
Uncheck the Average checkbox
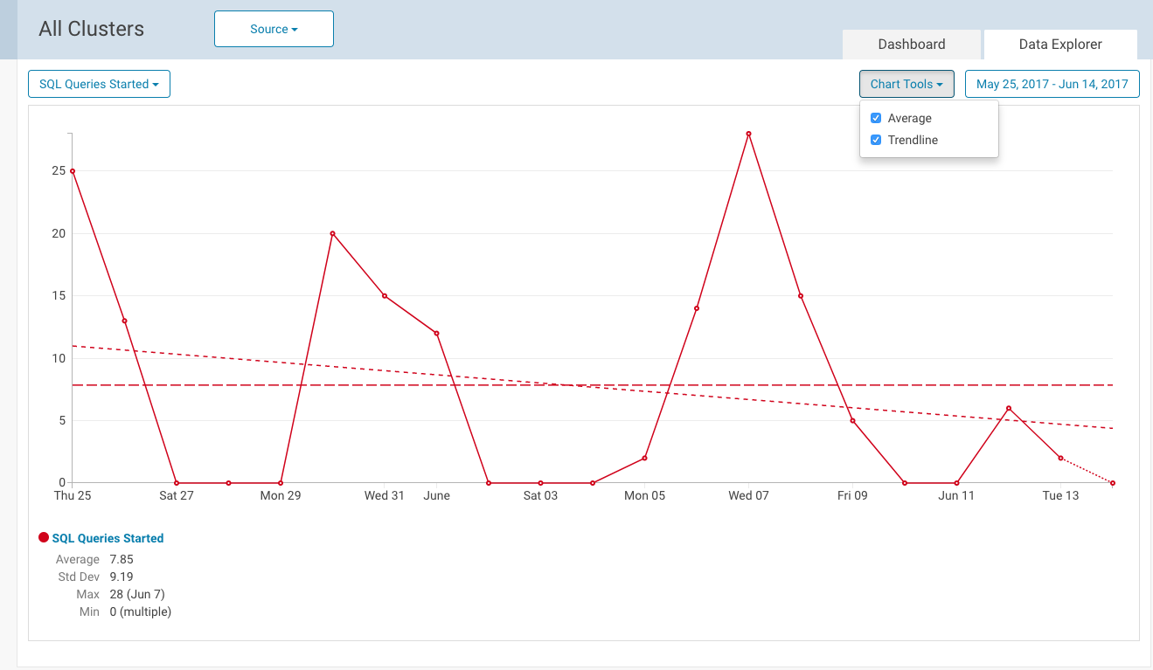876,118
